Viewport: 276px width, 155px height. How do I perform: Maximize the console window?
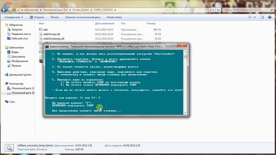tap(174, 46)
